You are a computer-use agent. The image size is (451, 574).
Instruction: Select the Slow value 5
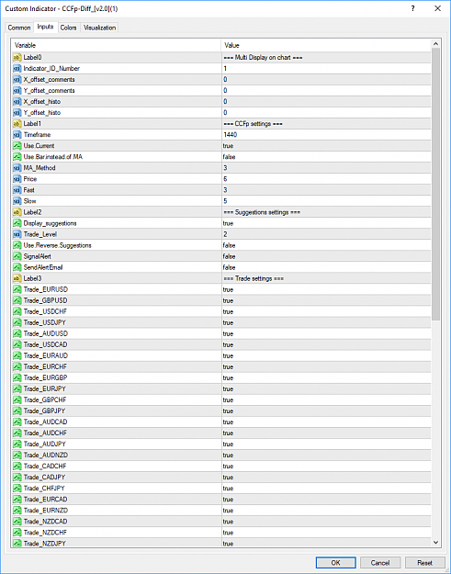click(225, 201)
